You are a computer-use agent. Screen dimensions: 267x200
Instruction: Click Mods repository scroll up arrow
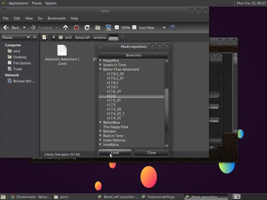167,61
